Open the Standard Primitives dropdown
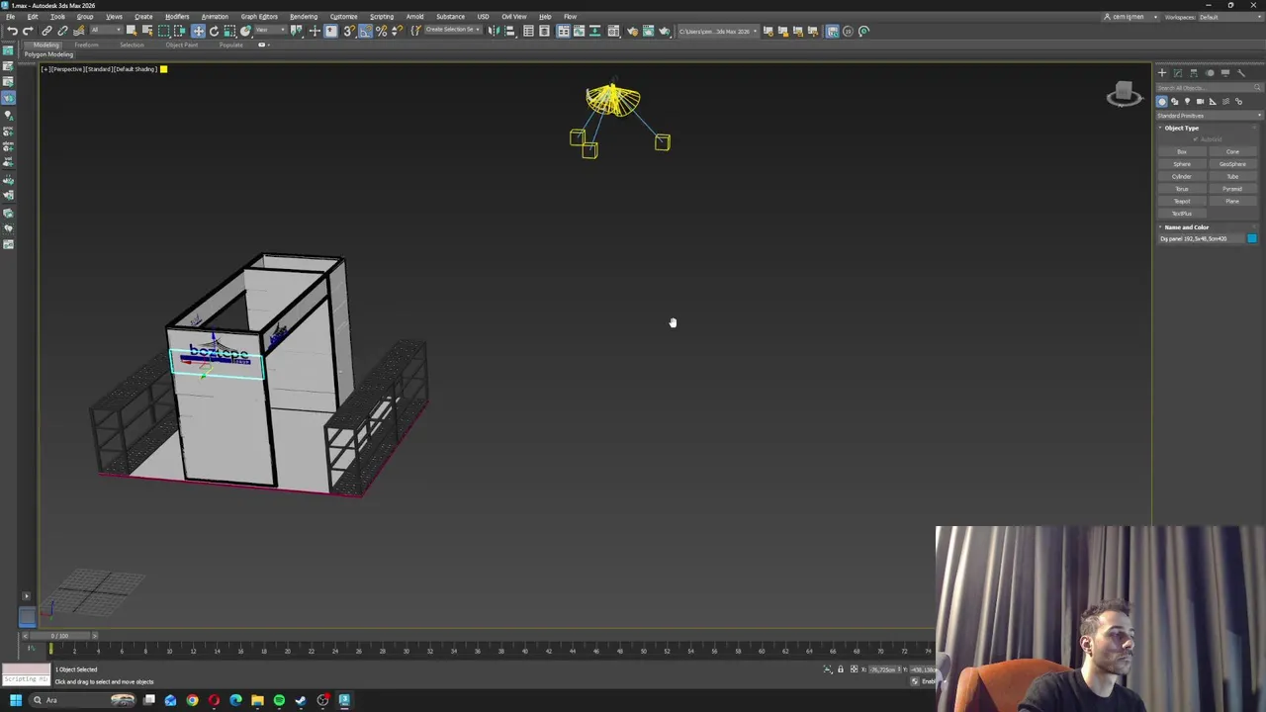Screen dimensions: 1266x712 (1209, 116)
